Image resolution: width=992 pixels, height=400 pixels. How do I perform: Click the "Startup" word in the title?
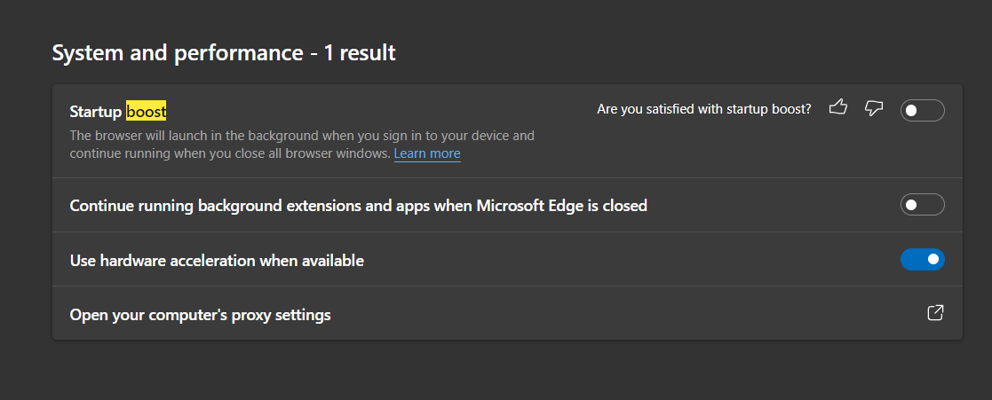[96, 111]
